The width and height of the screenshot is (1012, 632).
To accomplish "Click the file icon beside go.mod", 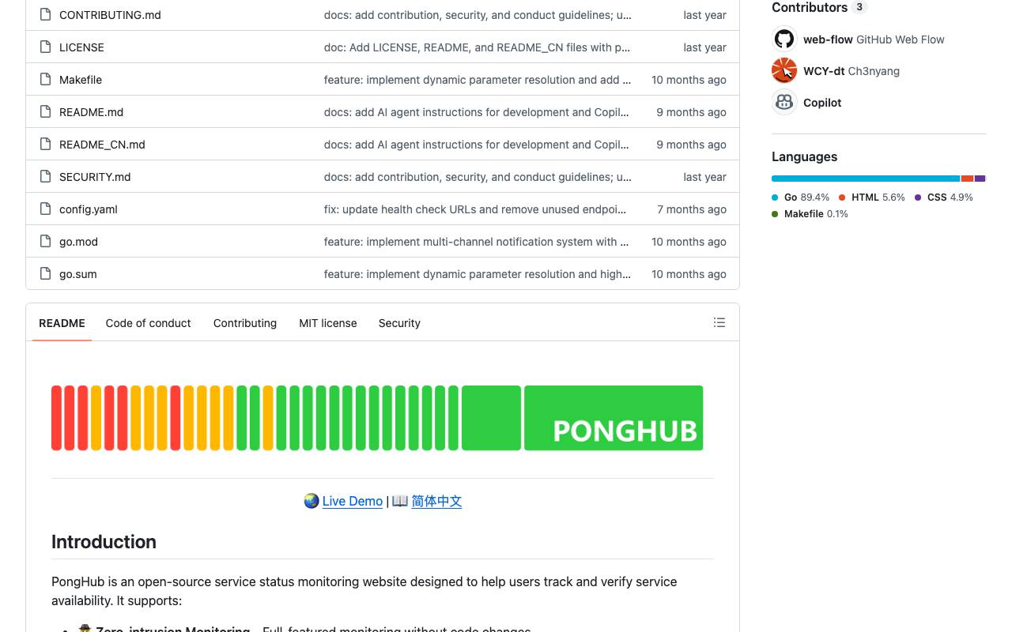I will tap(45, 241).
